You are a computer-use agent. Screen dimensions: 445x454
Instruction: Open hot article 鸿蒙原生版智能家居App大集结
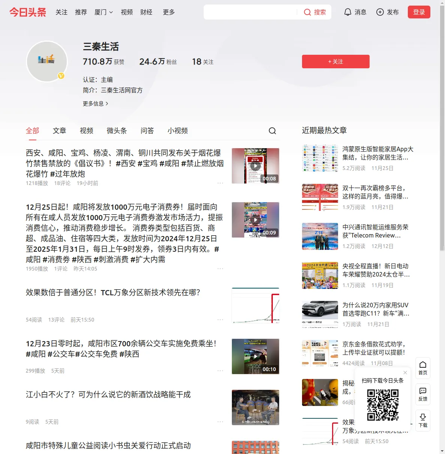coord(378,153)
